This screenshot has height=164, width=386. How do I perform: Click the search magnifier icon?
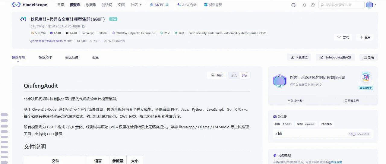point(322,5)
